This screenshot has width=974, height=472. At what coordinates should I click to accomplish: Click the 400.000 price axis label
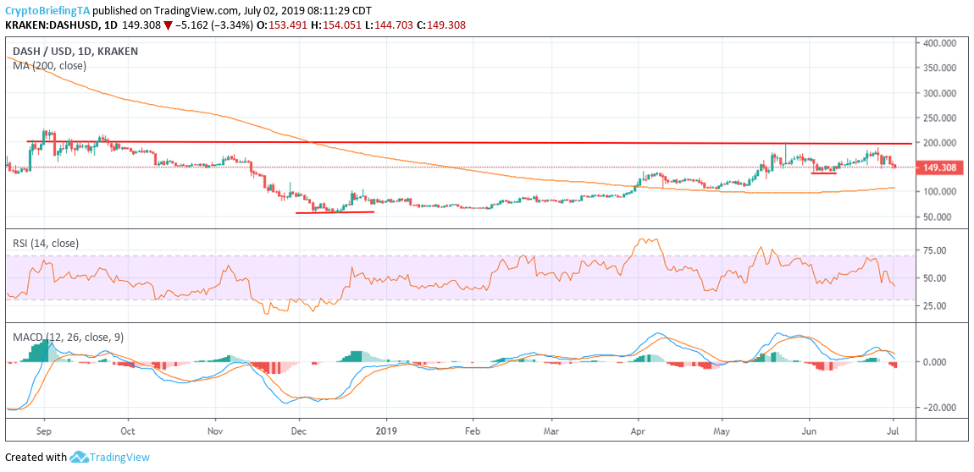tap(938, 43)
